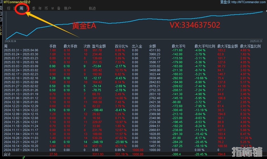Screen dimensions: 267x159
Task: Switch to the 综 overview tab
Action: pyautogui.click(x=9, y=8)
